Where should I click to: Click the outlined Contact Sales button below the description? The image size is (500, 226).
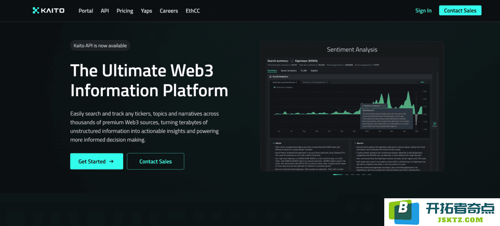(x=156, y=161)
